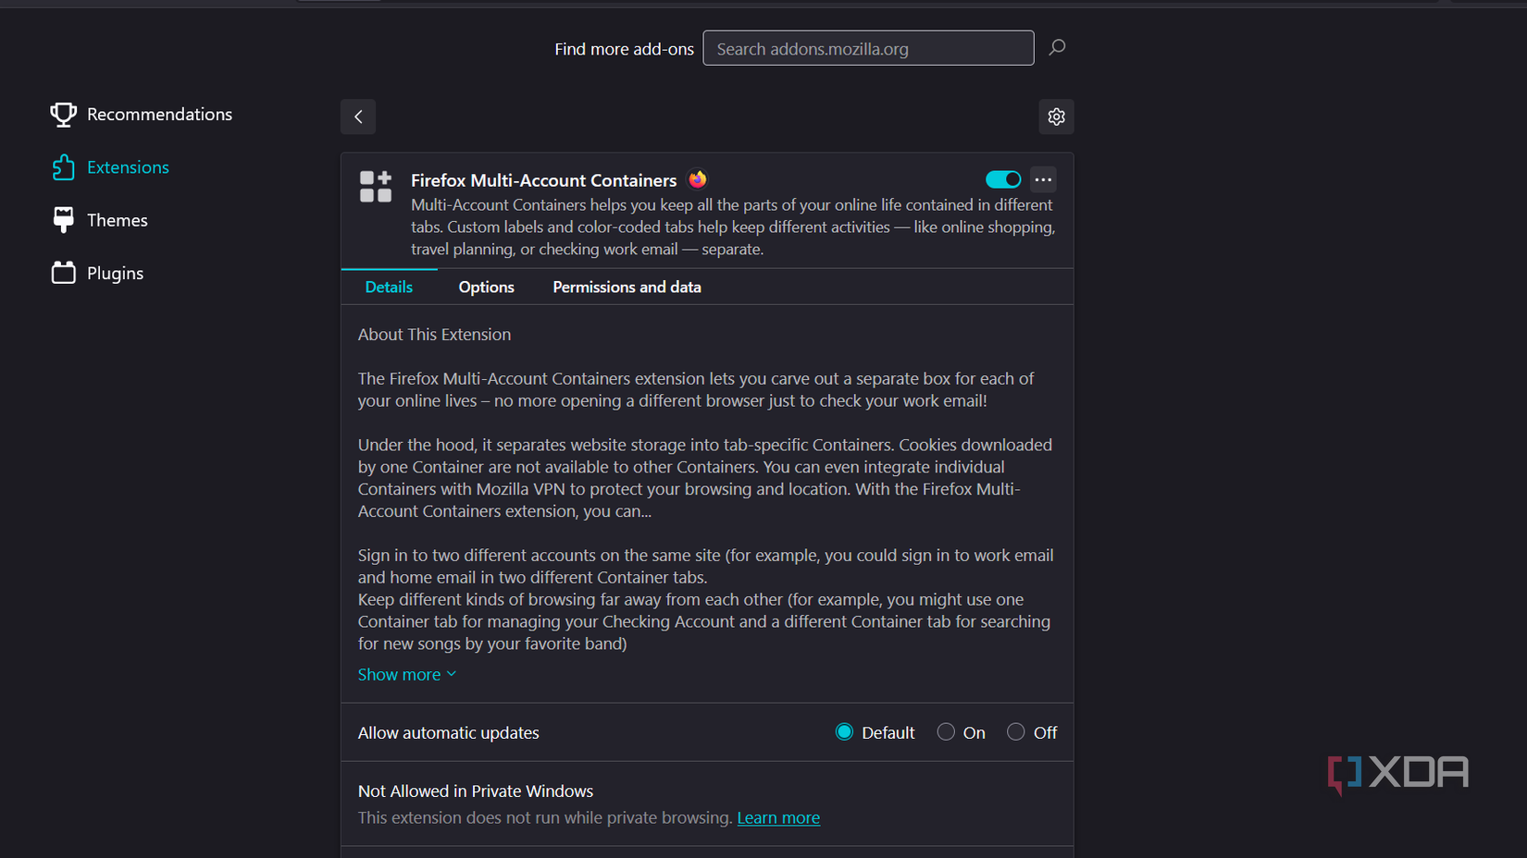Click the search magnifier icon
Screen dimensions: 1527x858
[x=1057, y=47]
